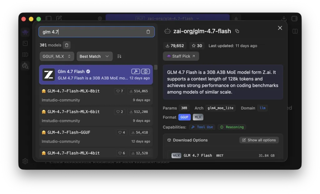Toggle the right sidebar panel in title bar
The image size is (320, 194).
click(294, 18)
